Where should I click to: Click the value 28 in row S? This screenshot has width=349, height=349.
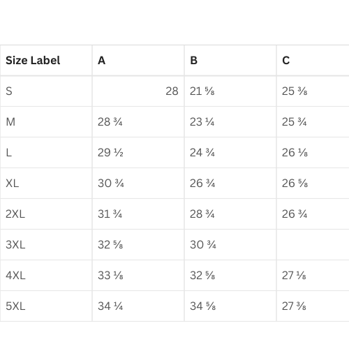pos(172,91)
